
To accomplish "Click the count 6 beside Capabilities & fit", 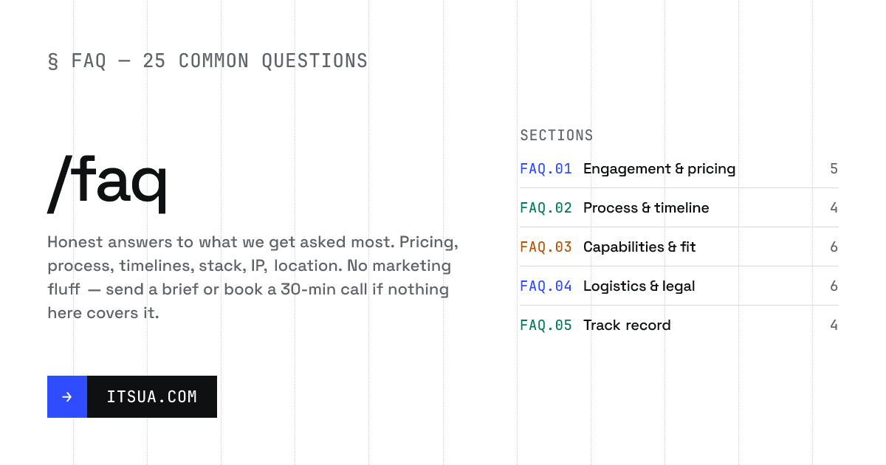I will click(834, 247).
